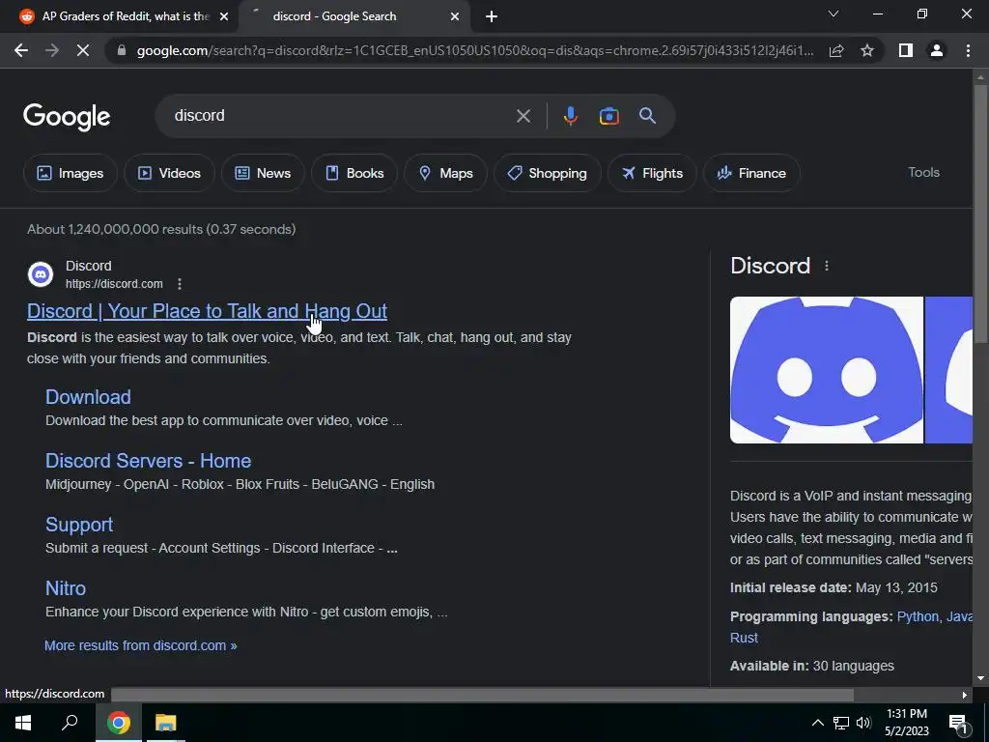
Task: Open the Nitro sitelink
Action: coord(66,588)
